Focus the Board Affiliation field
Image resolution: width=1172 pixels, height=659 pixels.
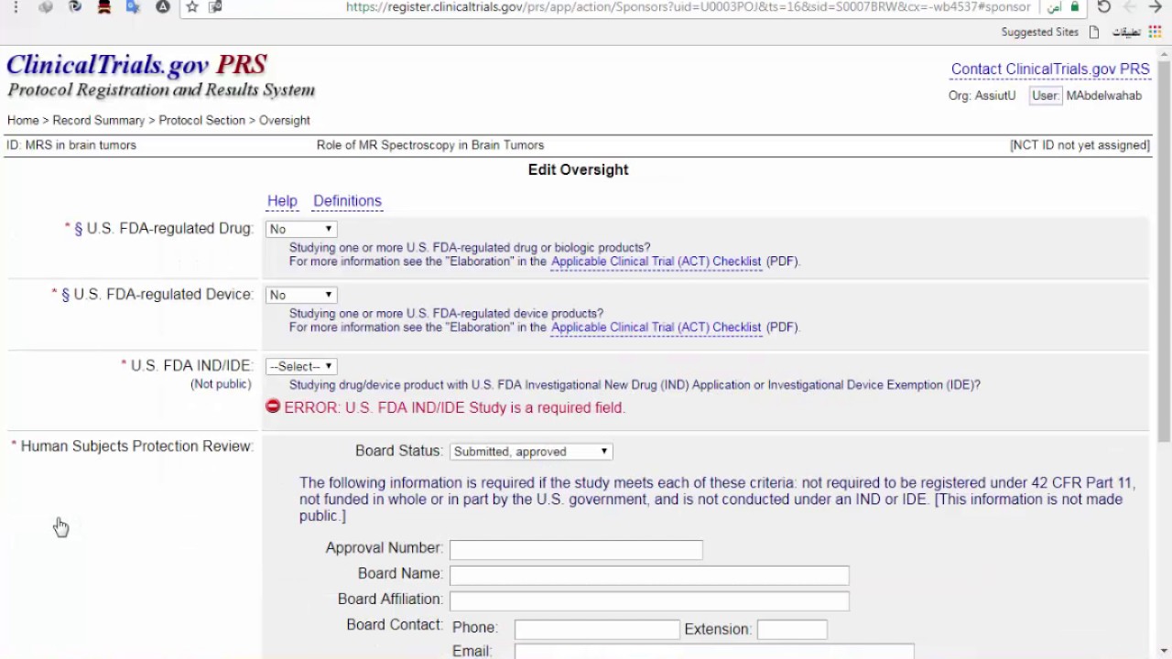(649, 600)
